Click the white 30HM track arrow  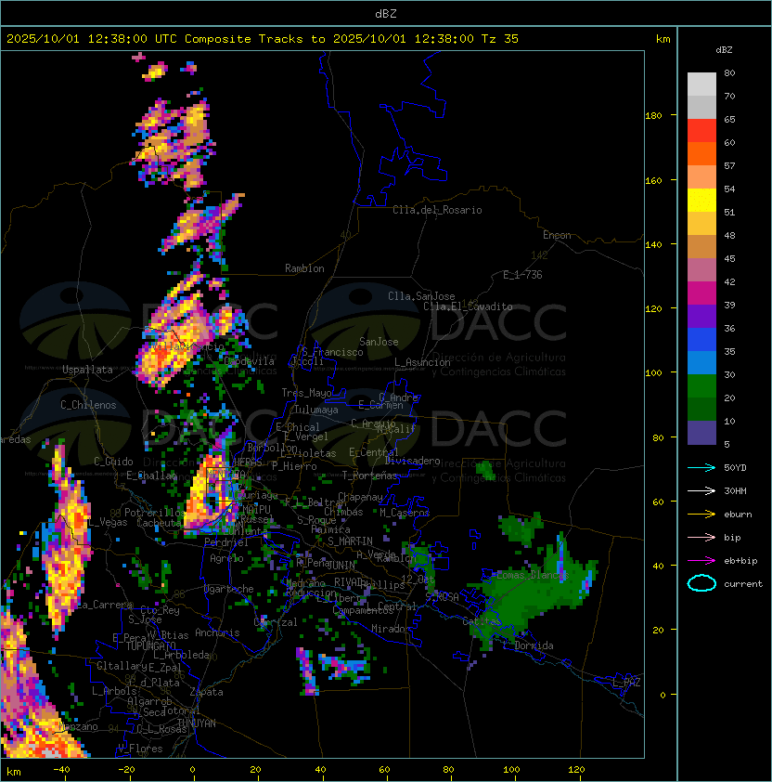(x=701, y=490)
